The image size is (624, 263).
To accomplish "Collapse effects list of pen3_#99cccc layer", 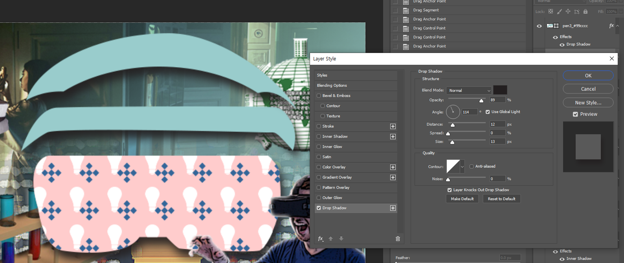I will [x=617, y=26].
